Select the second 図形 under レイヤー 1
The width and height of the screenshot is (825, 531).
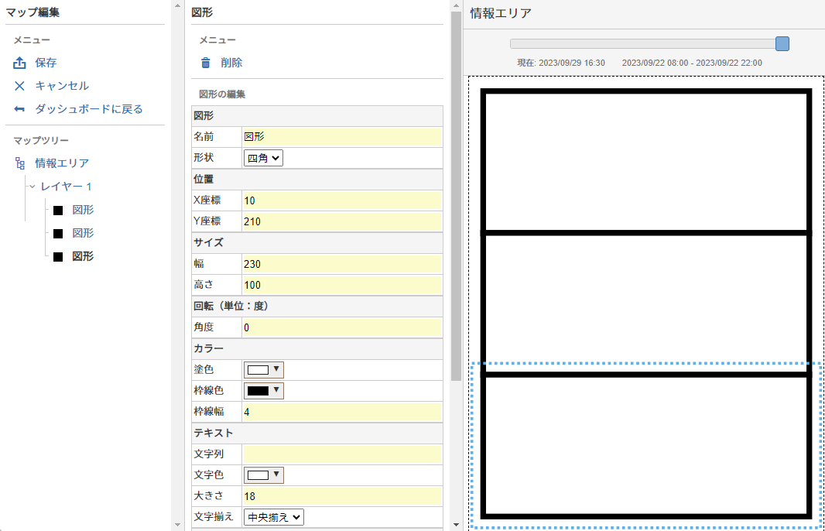pos(83,233)
